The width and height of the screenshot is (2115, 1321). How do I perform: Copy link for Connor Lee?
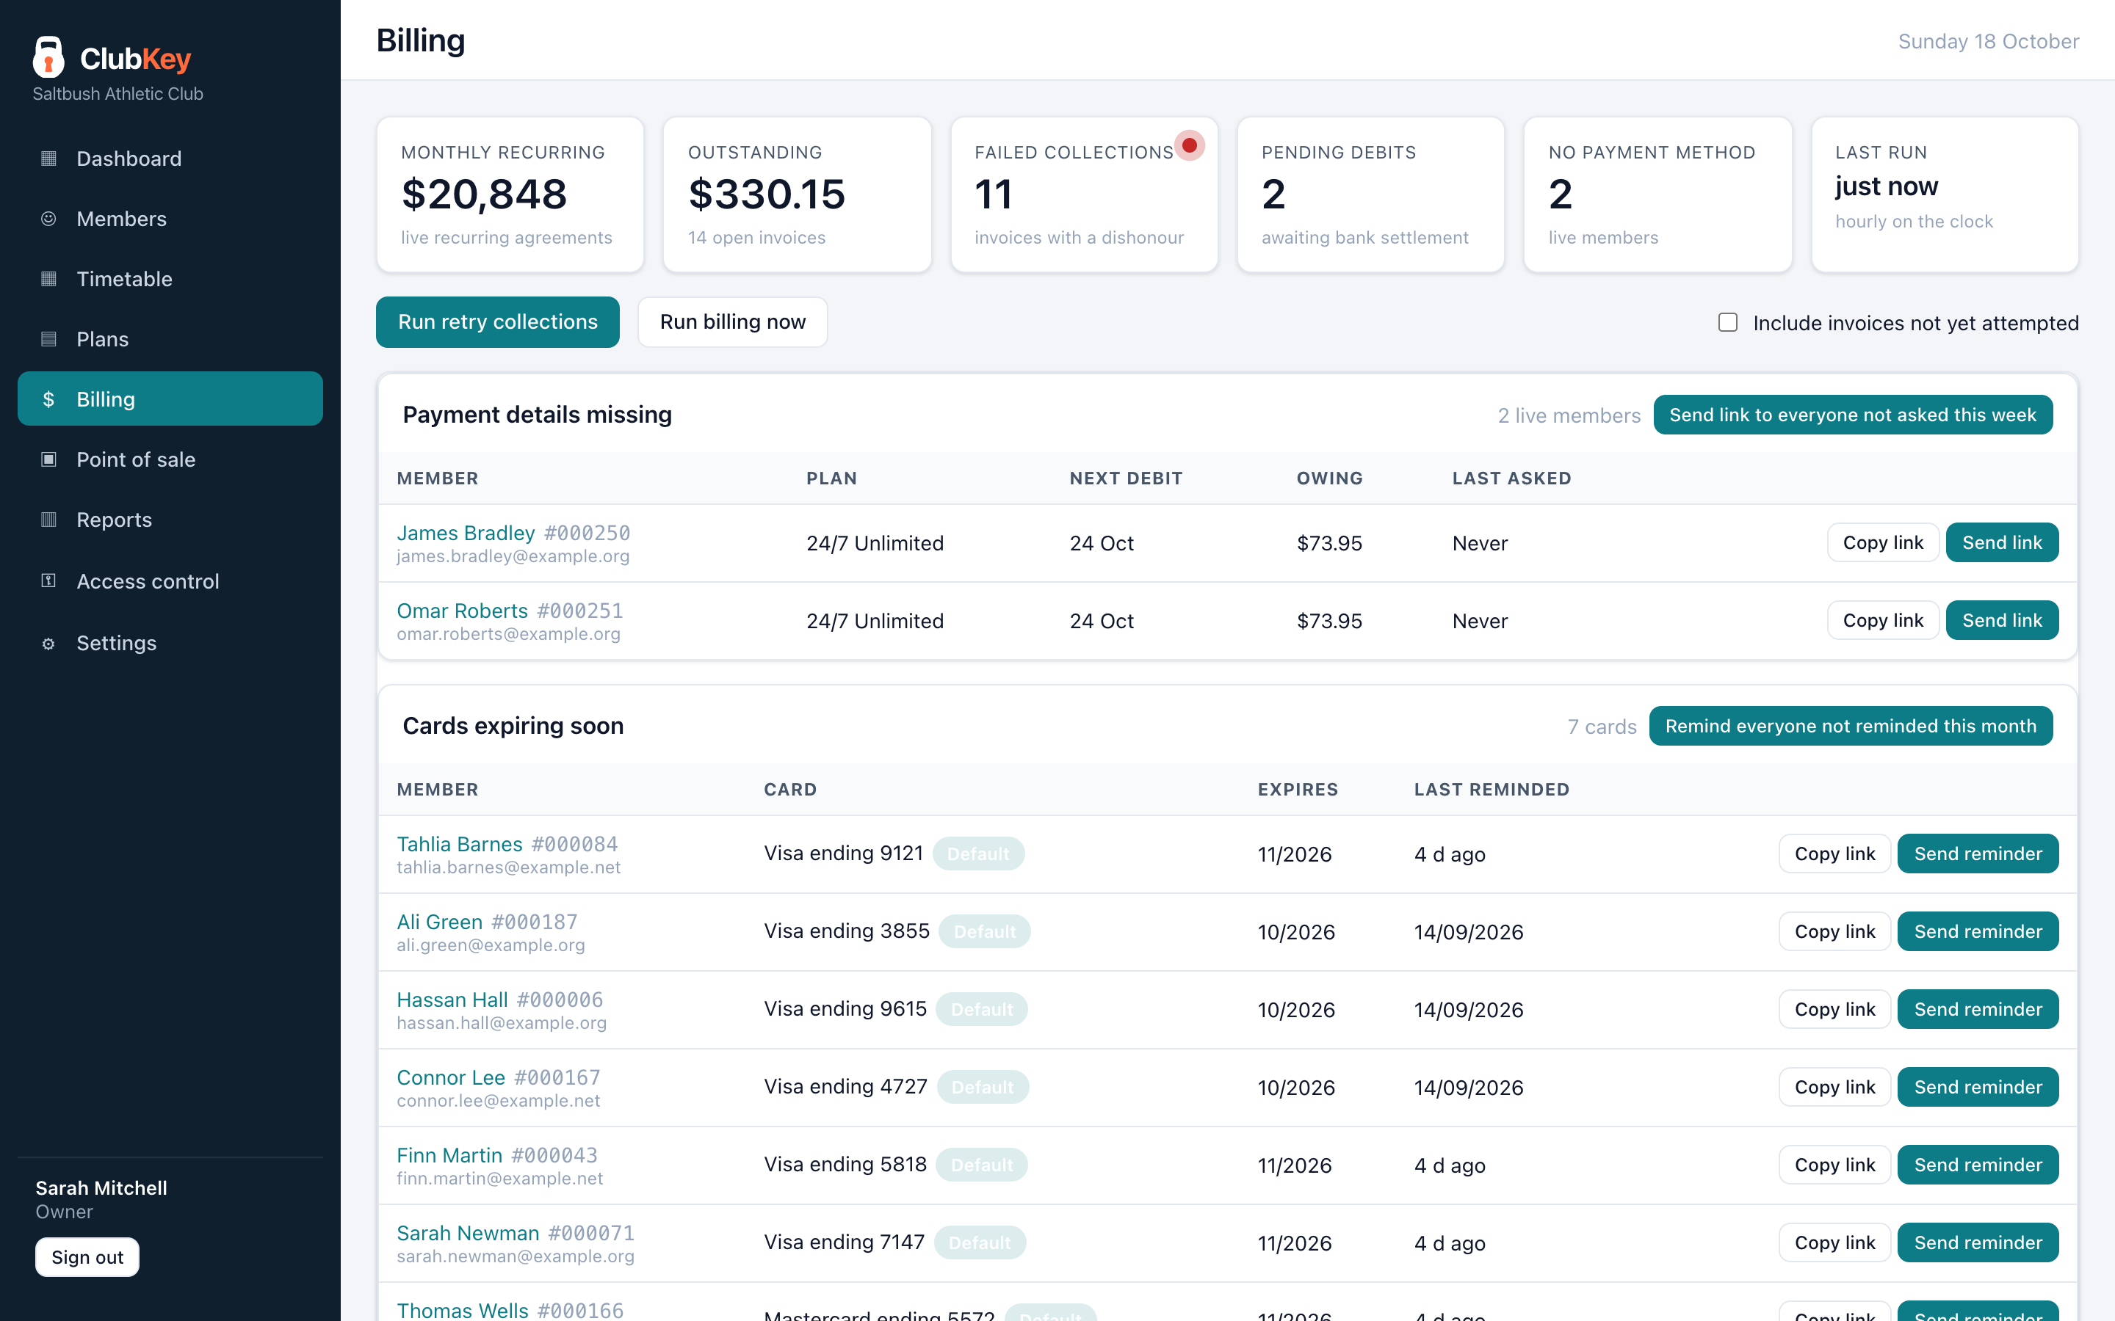[x=1834, y=1087]
